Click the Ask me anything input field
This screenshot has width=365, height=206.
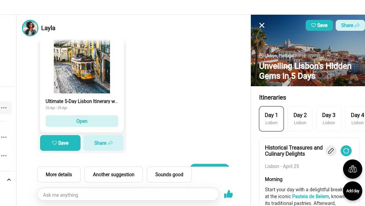tap(128, 194)
